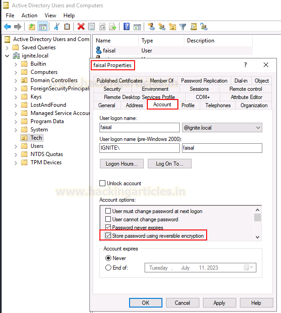Open the File menu
The height and width of the screenshot is (313, 281).
(x=10, y=16)
